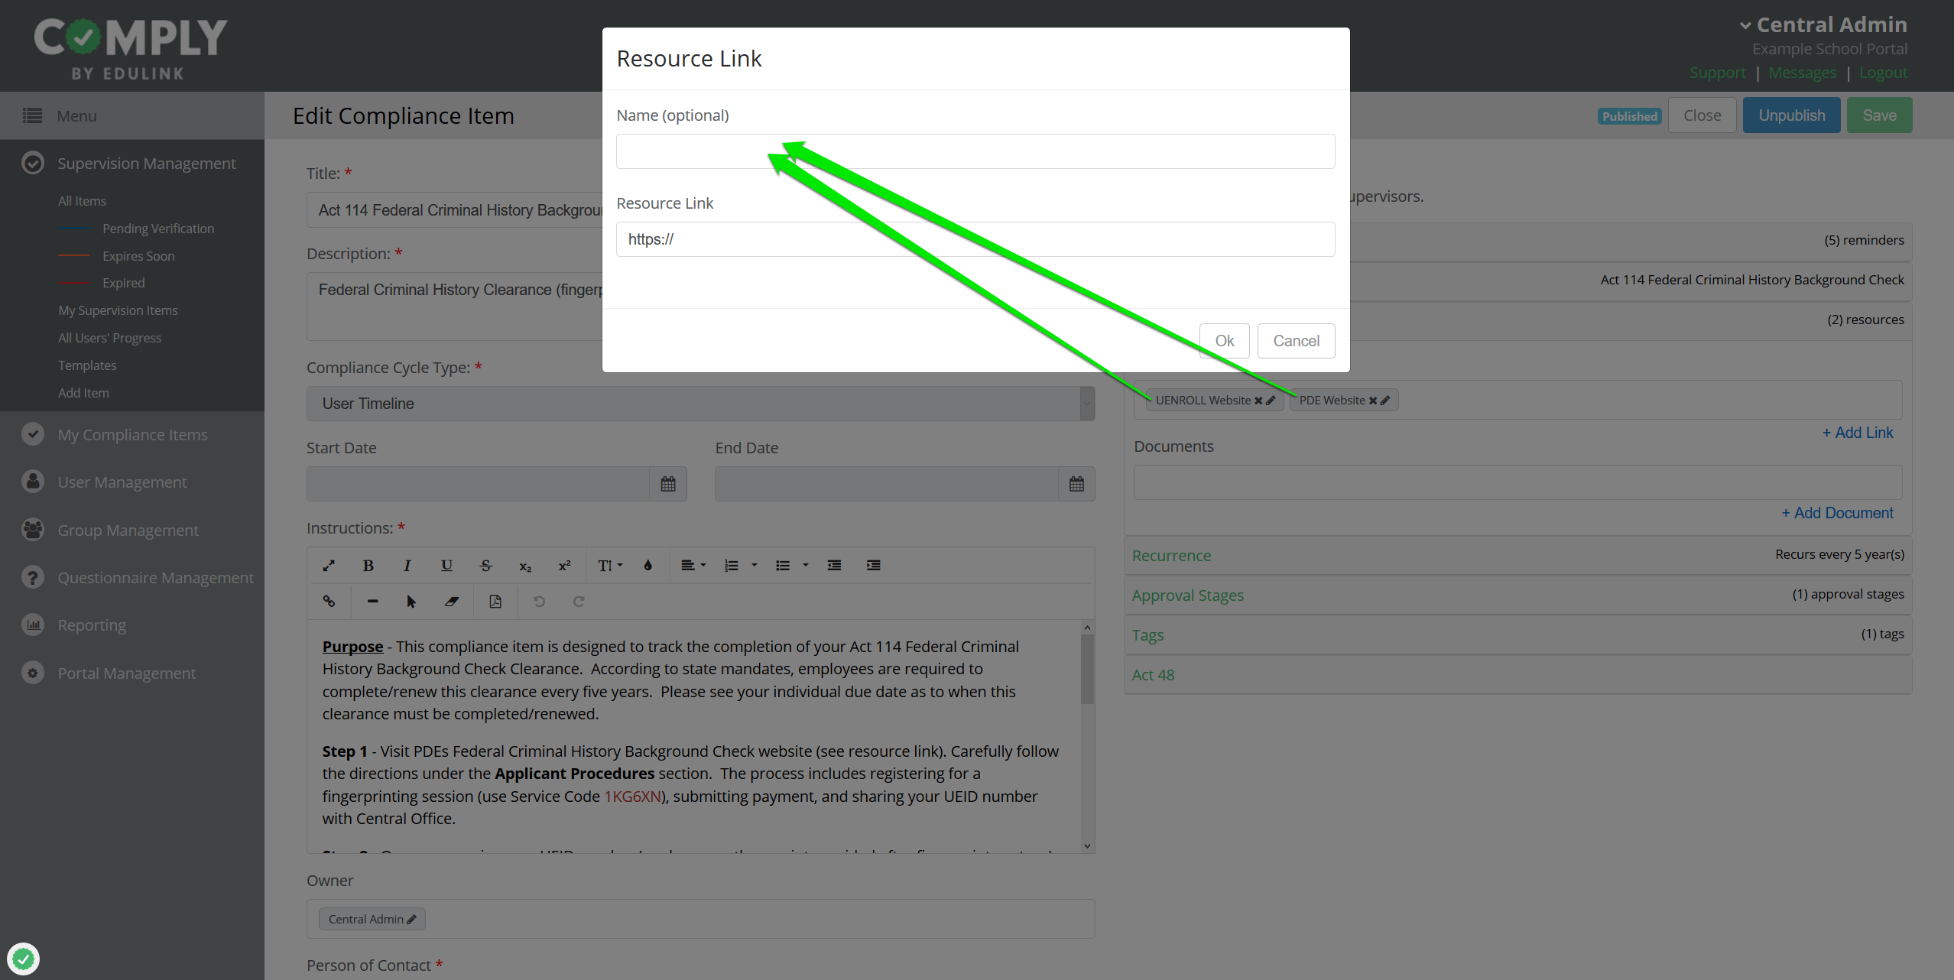This screenshot has width=1954, height=980.
Task: Open the text alignment dropdown
Action: pyautogui.click(x=693, y=566)
